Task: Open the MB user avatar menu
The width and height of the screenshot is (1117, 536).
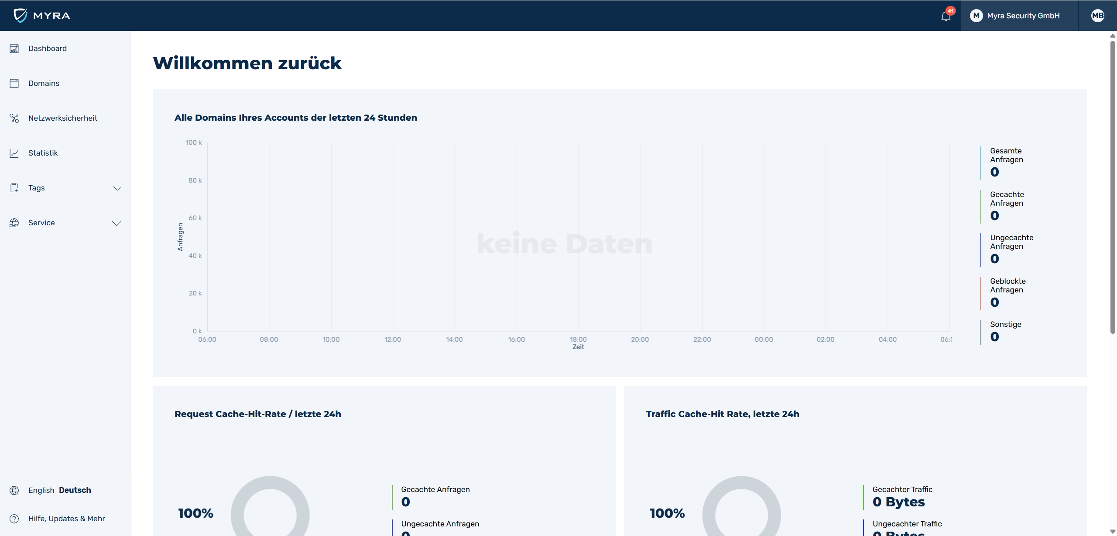Action: coord(1097,16)
